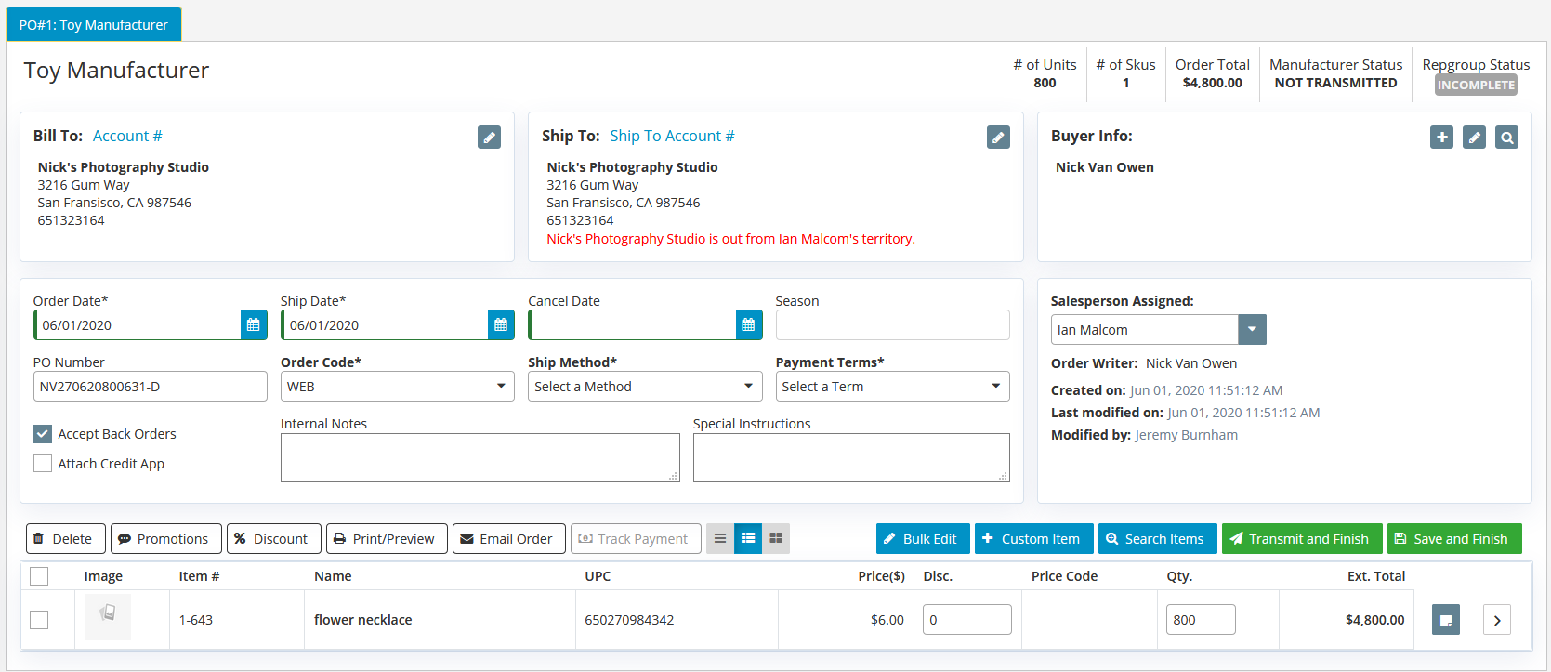This screenshot has height=672, width=1551.
Task: Click the red out-of-territory warning message
Action: pos(730,239)
